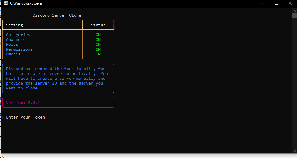This screenshot has width=297, height=158.
Task: Maximize the py.exe console window
Action: pyautogui.click(x=276, y=3)
